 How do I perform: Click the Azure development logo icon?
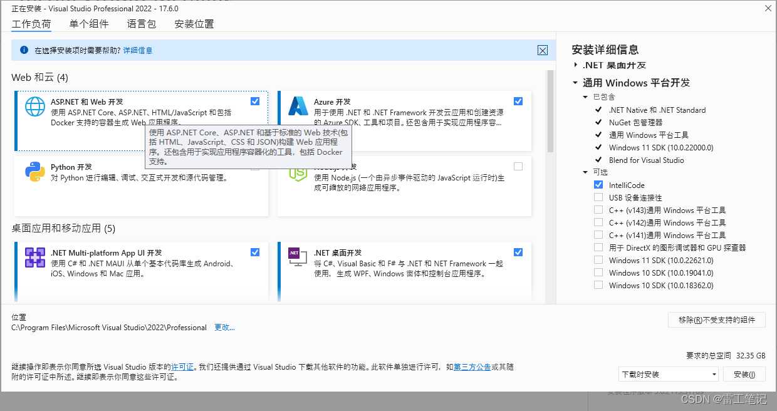[298, 107]
